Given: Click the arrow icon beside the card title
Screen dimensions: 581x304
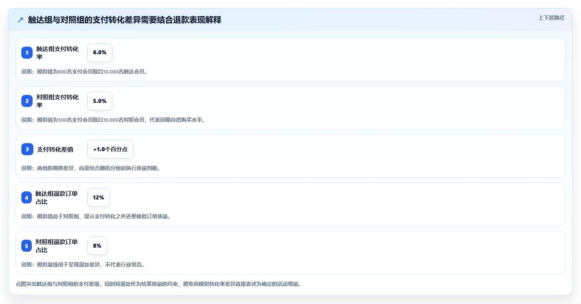Looking at the screenshot, I should tap(21, 20).
